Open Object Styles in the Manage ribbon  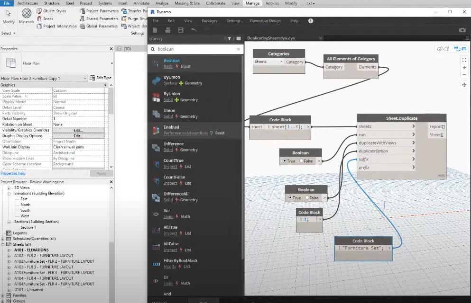(x=51, y=11)
